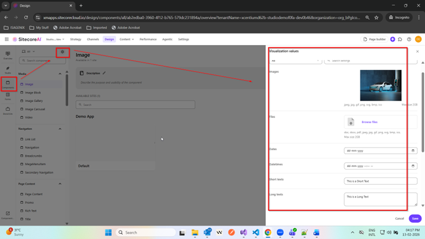This screenshot has height=239, width=425.
Task: Close the Visualization values panel
Action: tap(418, 51)
